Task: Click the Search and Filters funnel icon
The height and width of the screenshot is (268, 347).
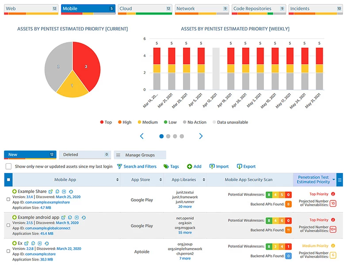Action: point(119,166)
